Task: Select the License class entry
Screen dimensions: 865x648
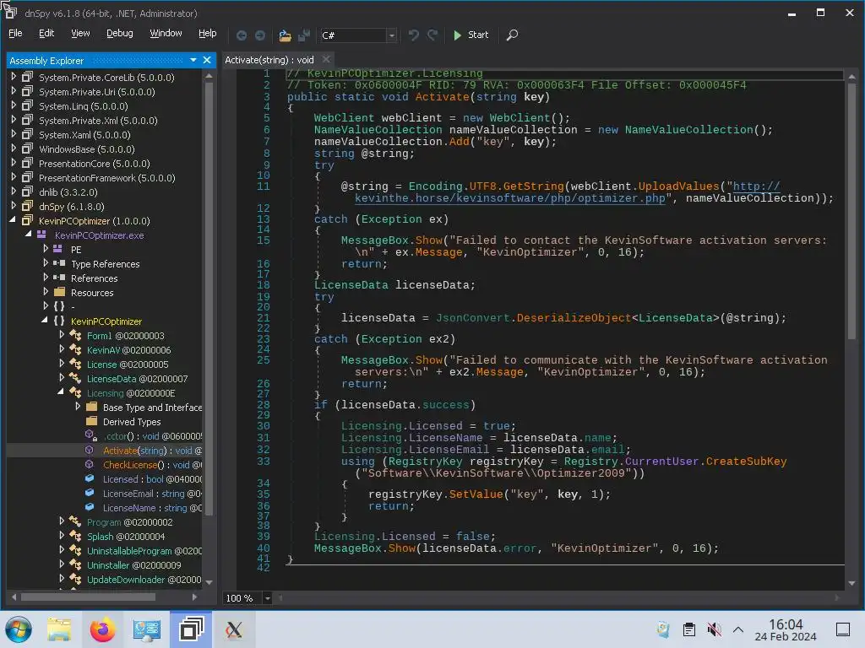Action: pyautogui.click(x=128, y=364)
